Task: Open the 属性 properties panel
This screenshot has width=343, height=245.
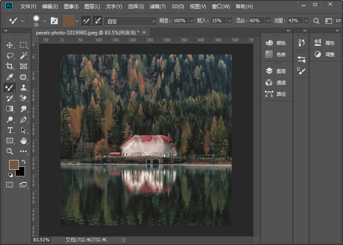Action: (325, 43)
